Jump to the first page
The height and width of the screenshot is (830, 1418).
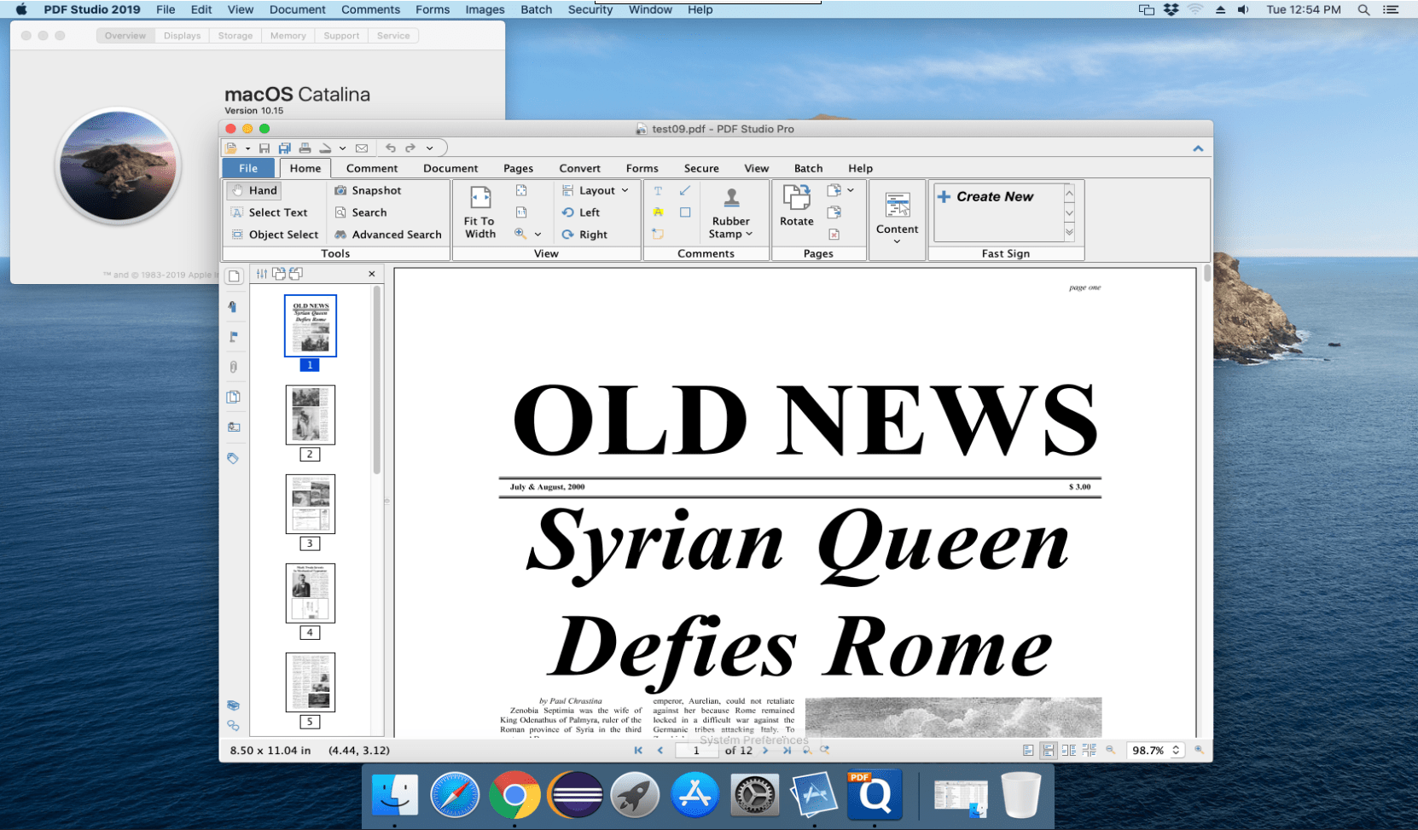tap(638, 751)
